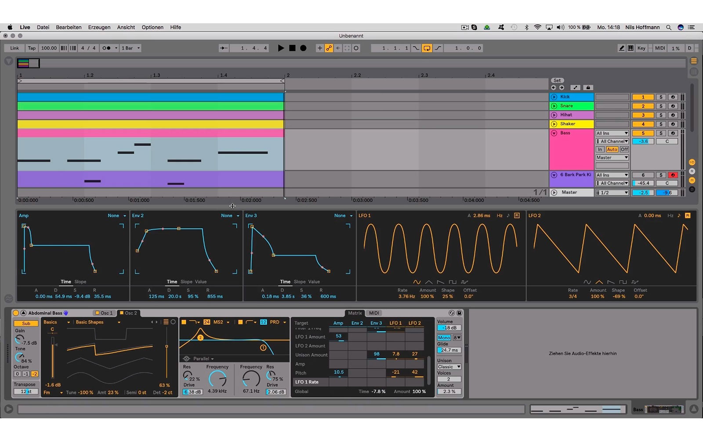Open the Basic Shapes wavetable dropdown
Viewport: 703px width, 442px height.
(98, 322)
